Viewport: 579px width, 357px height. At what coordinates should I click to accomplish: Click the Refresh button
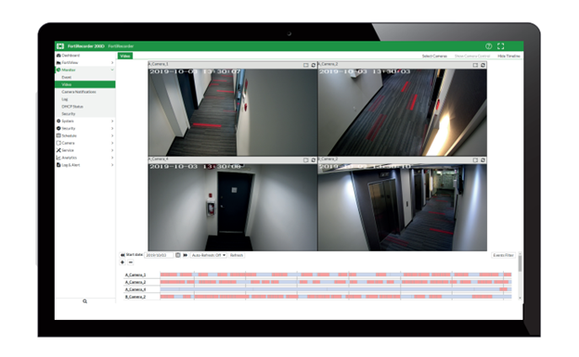point(237,255)
